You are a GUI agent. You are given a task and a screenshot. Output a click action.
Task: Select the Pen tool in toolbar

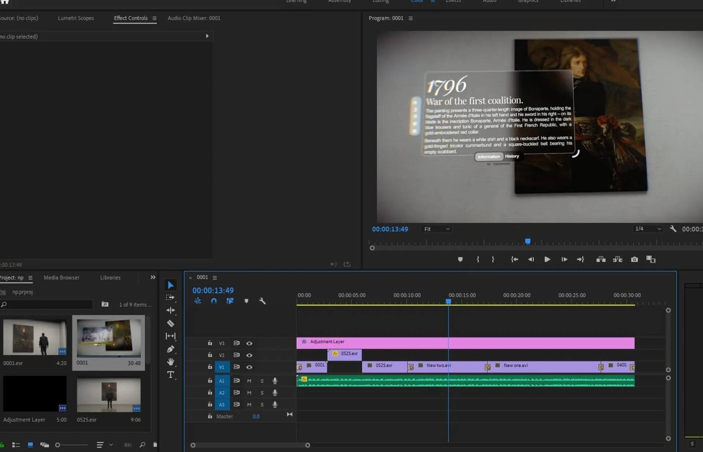pos(171,348)
